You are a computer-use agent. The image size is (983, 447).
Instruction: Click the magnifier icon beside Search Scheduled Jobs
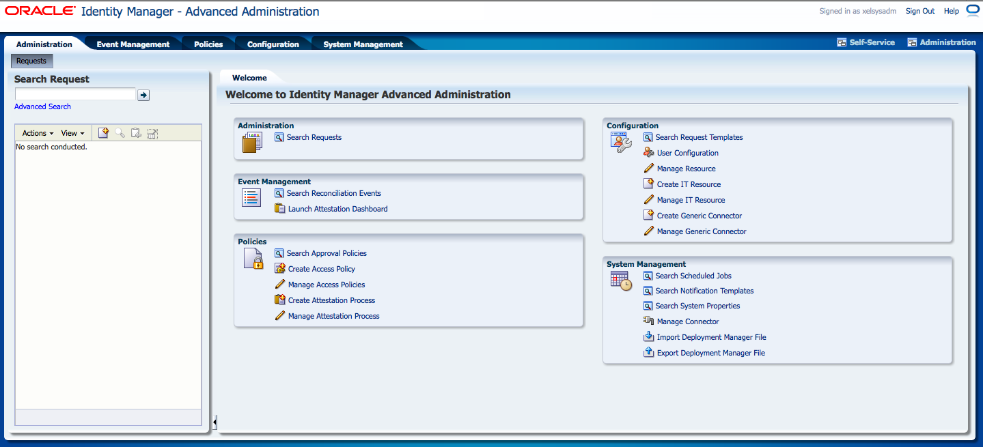tap(648, 276)
